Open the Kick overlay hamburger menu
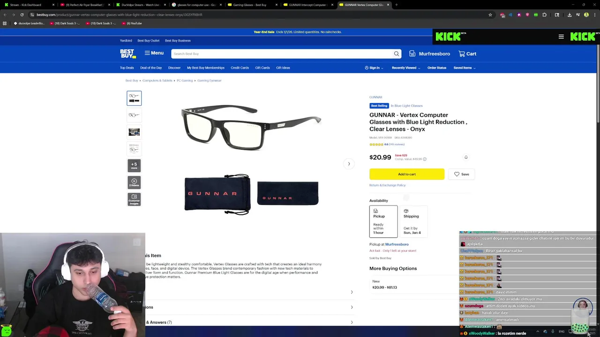Screen dimensions: 600x337 point(561,37)
